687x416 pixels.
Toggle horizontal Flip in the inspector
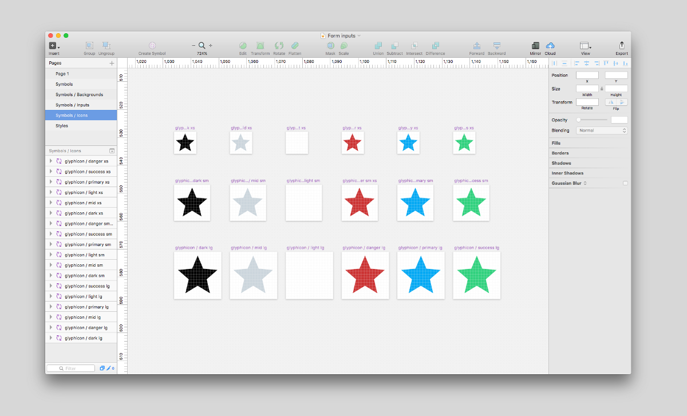click(611, 102)
